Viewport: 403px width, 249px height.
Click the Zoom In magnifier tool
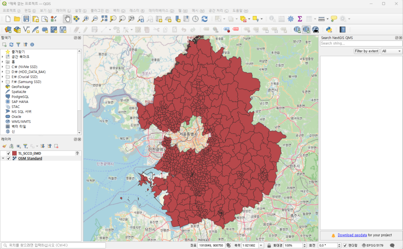85,18
